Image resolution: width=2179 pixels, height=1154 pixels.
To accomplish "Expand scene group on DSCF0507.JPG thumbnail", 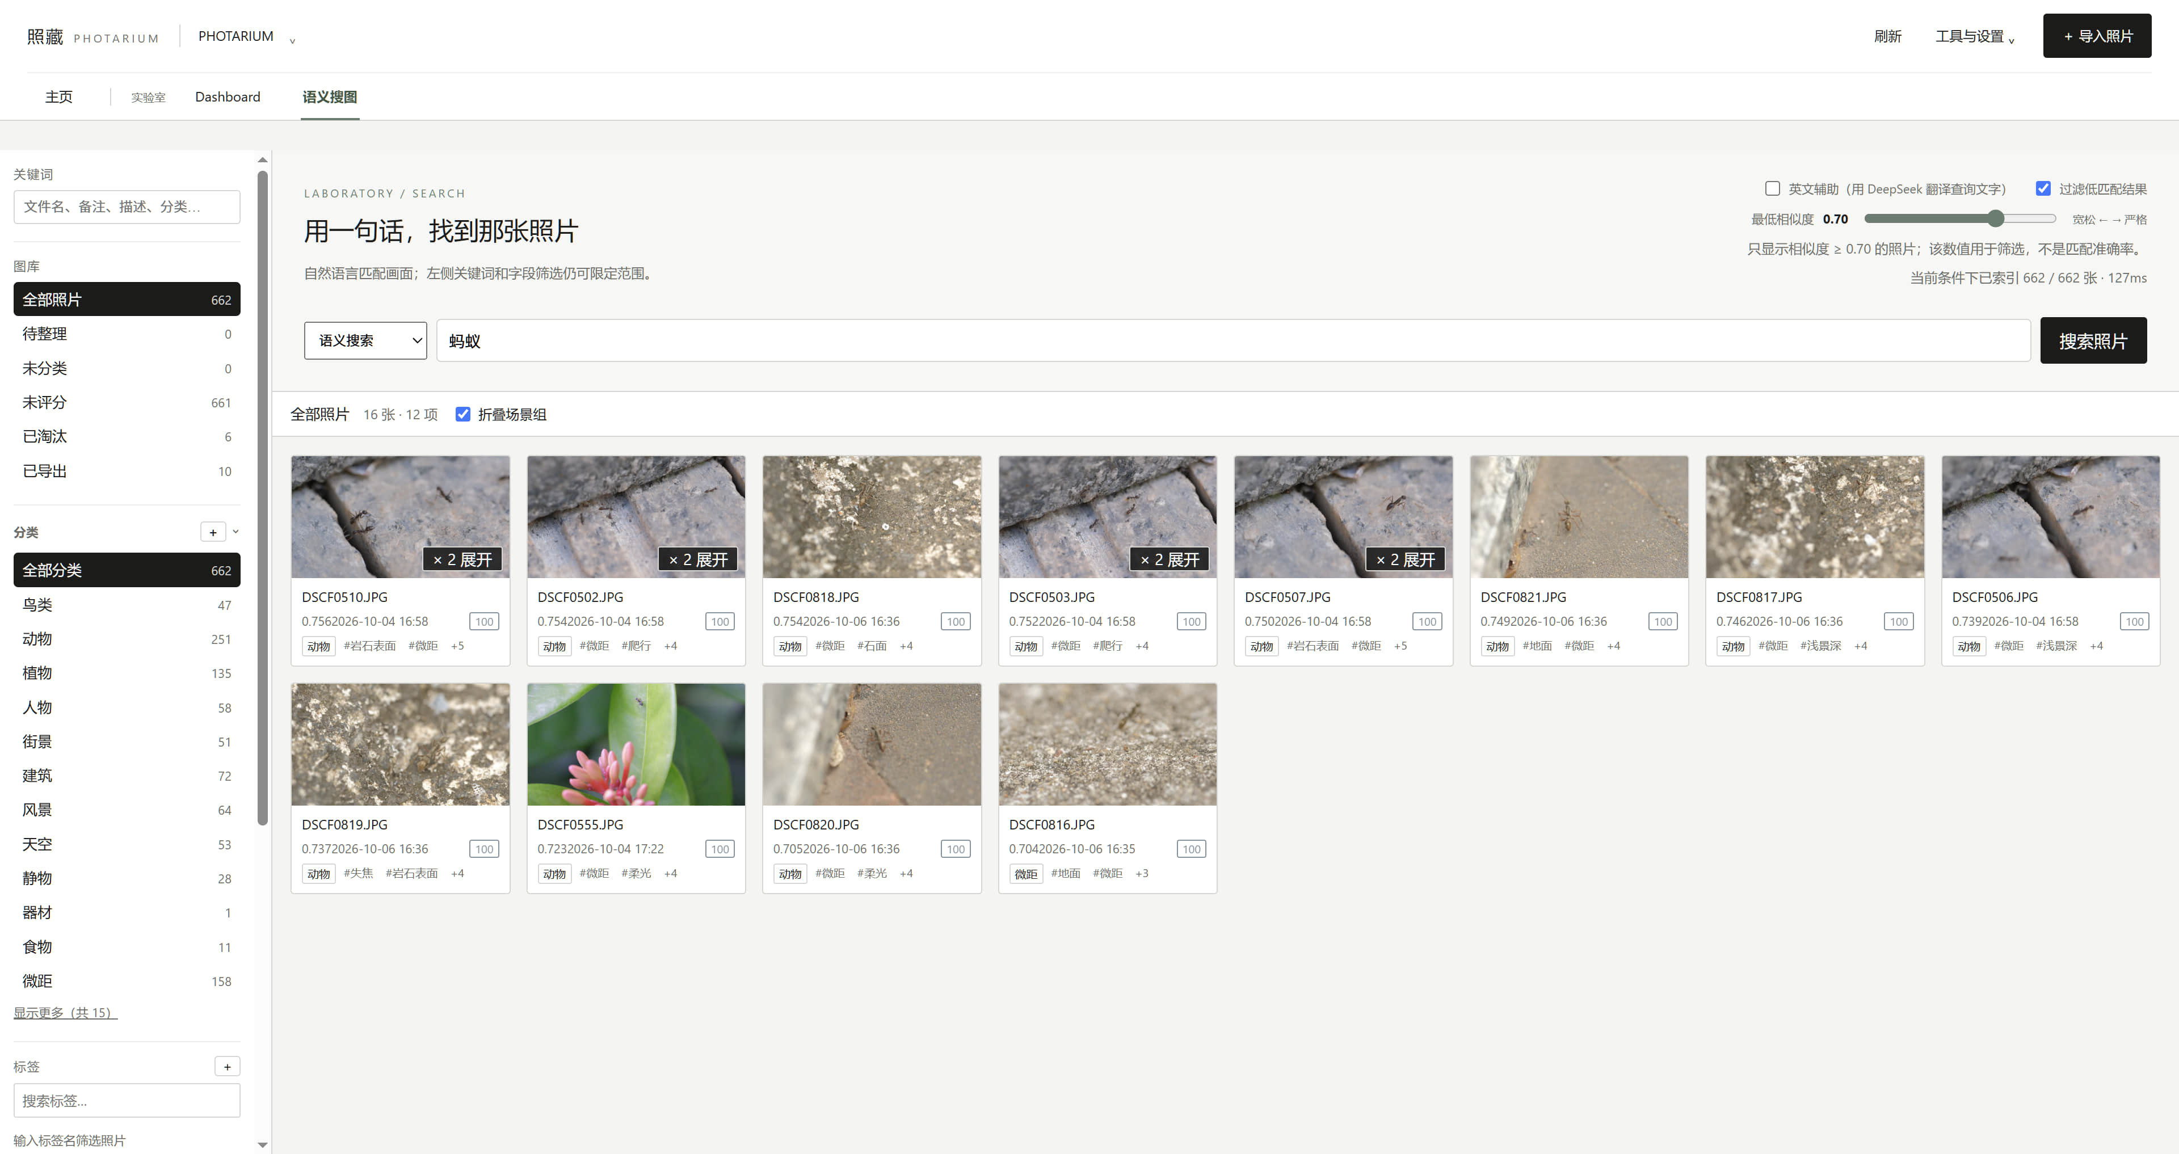I will [x=1406, y=559].
